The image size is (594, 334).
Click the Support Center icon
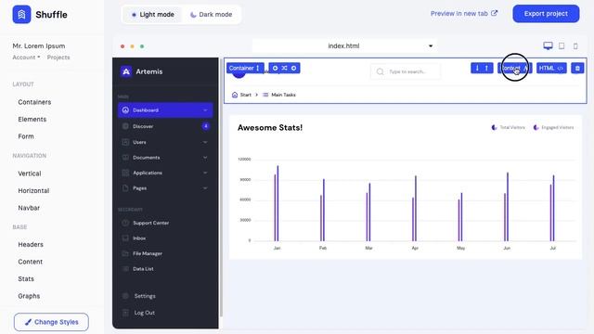(x=125, y=223)
